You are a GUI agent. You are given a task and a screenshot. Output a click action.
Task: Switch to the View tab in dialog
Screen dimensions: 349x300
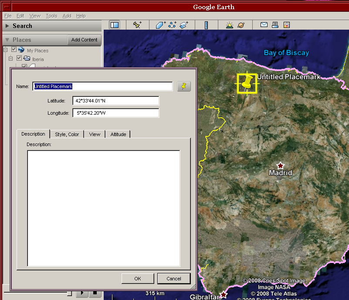(95, 134)
